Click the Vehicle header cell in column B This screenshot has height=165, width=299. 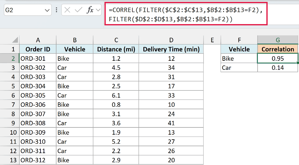(75, 49)
